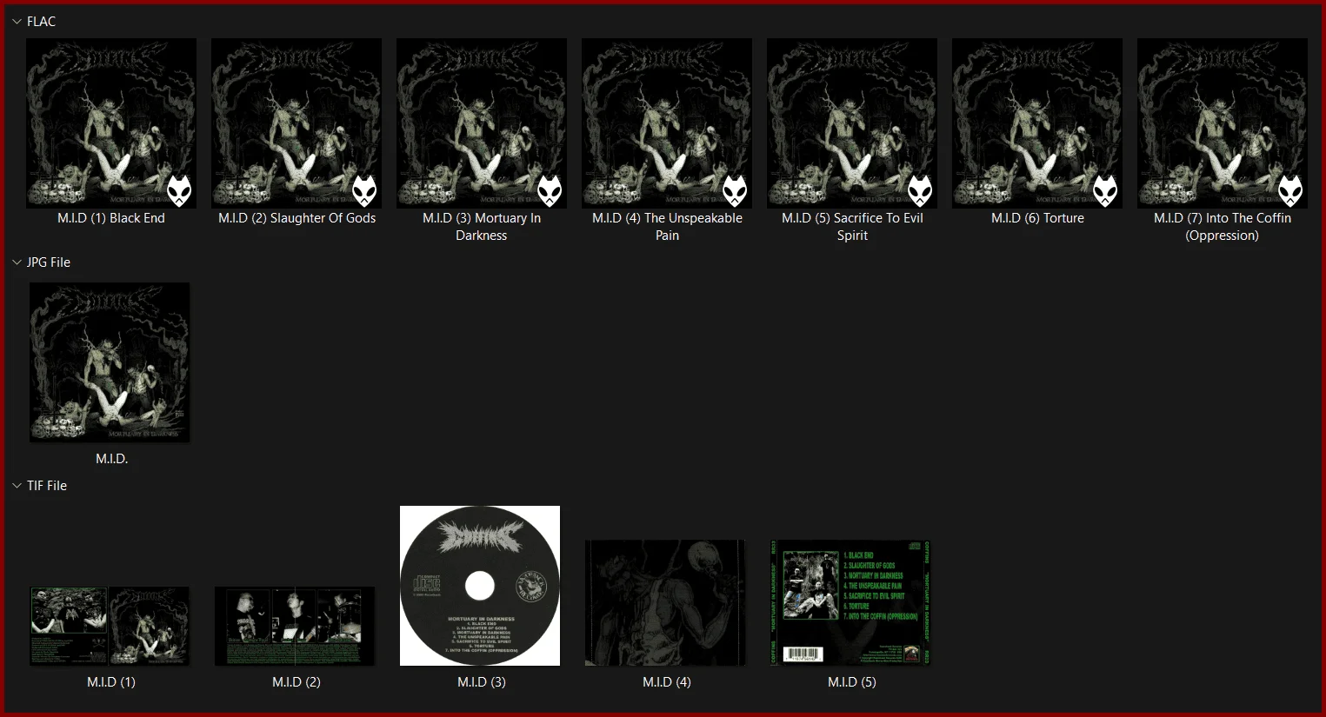Screen dimensions: 1326x717
Task: Select the Into The Coffin (Oppression) thumbnail
Action: pyautogui.click(x=1223, y=123)
